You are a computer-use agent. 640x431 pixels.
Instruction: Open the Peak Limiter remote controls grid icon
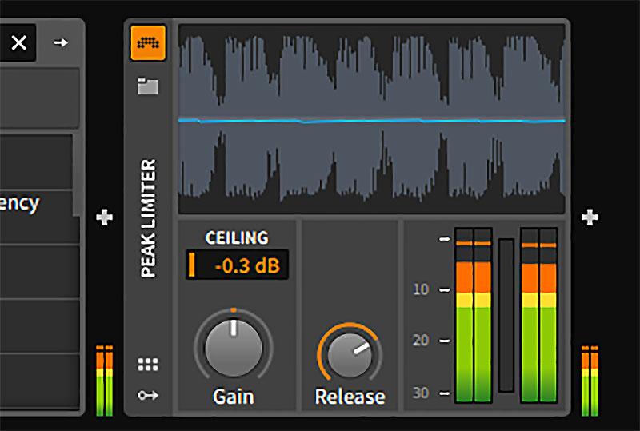click(x=148, y=365)
